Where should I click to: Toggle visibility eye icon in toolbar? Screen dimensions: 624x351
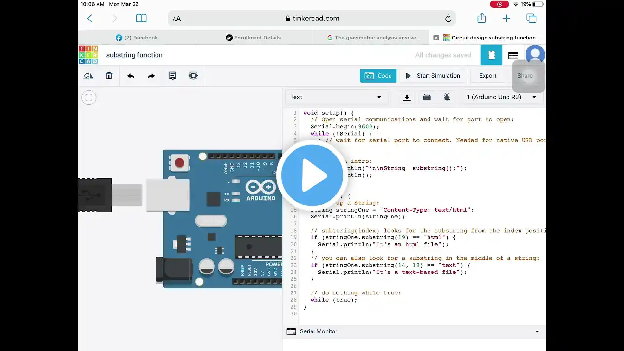(193, 76)
